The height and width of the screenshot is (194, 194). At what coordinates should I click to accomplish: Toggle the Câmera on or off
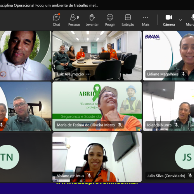[169, 20]
